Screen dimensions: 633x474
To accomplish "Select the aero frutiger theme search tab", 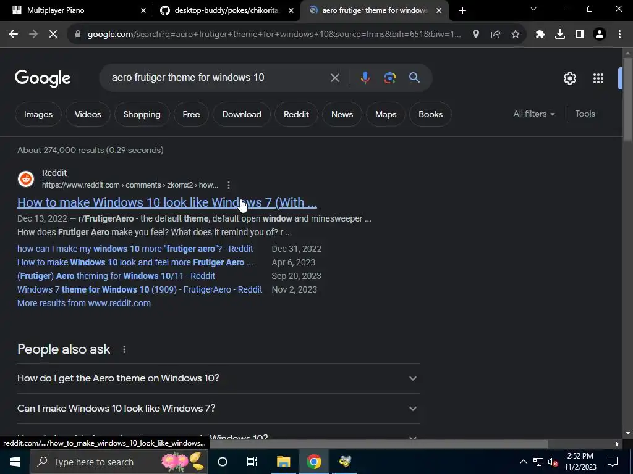I will pos(375,10).
